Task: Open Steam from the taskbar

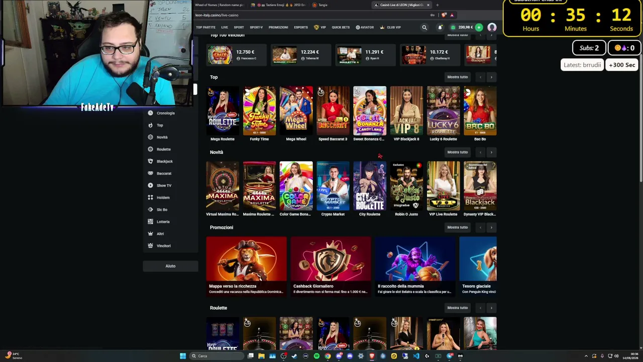Action: tap(294, 356)
